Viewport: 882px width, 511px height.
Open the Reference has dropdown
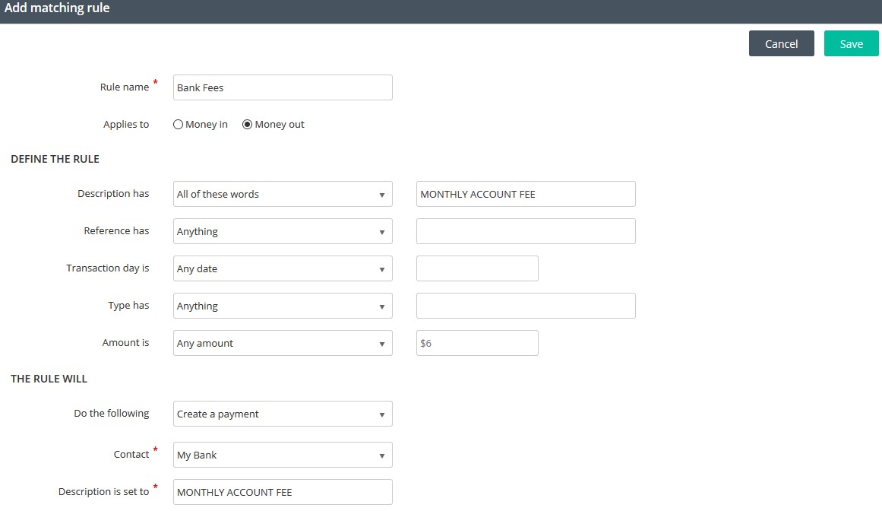(283, 231)
